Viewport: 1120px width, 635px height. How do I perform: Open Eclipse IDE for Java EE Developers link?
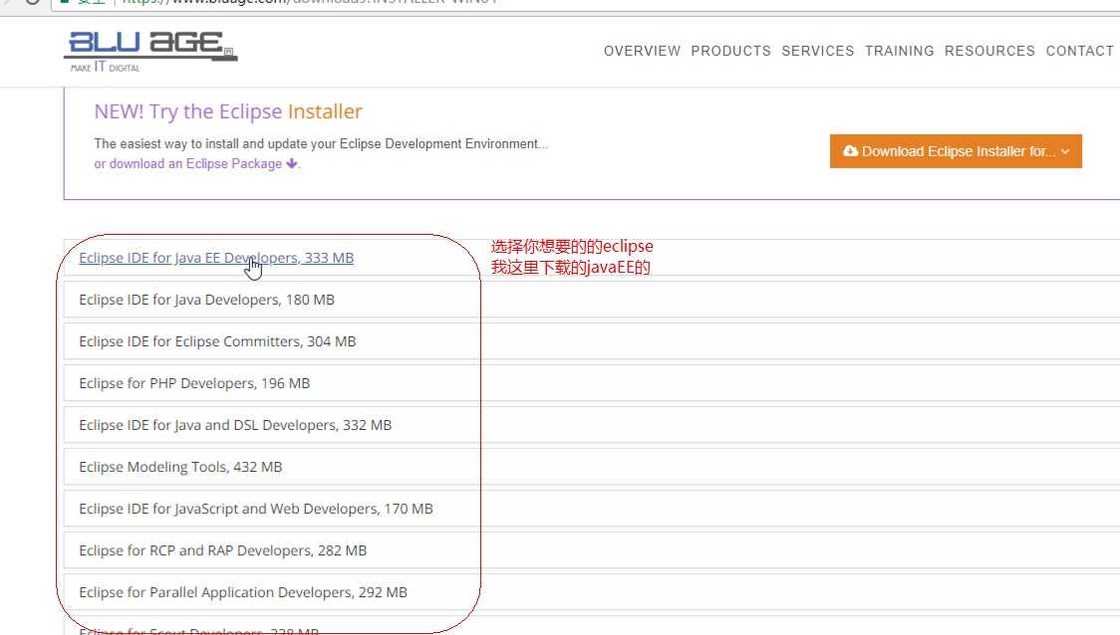[216, 258]
